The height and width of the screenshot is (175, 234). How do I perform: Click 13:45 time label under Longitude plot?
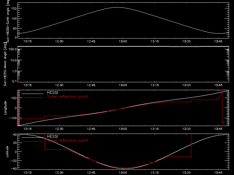click(x=218, y=129)
